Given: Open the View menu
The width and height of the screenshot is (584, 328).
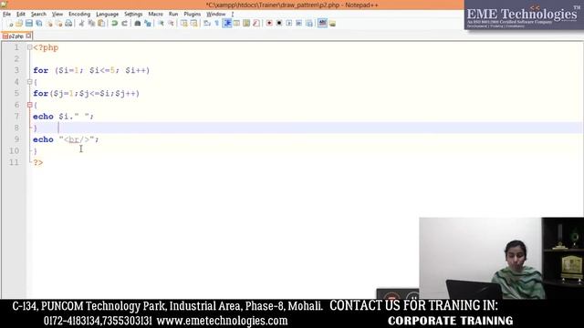Looking at the screenshot, I should (x=57, y=15).
